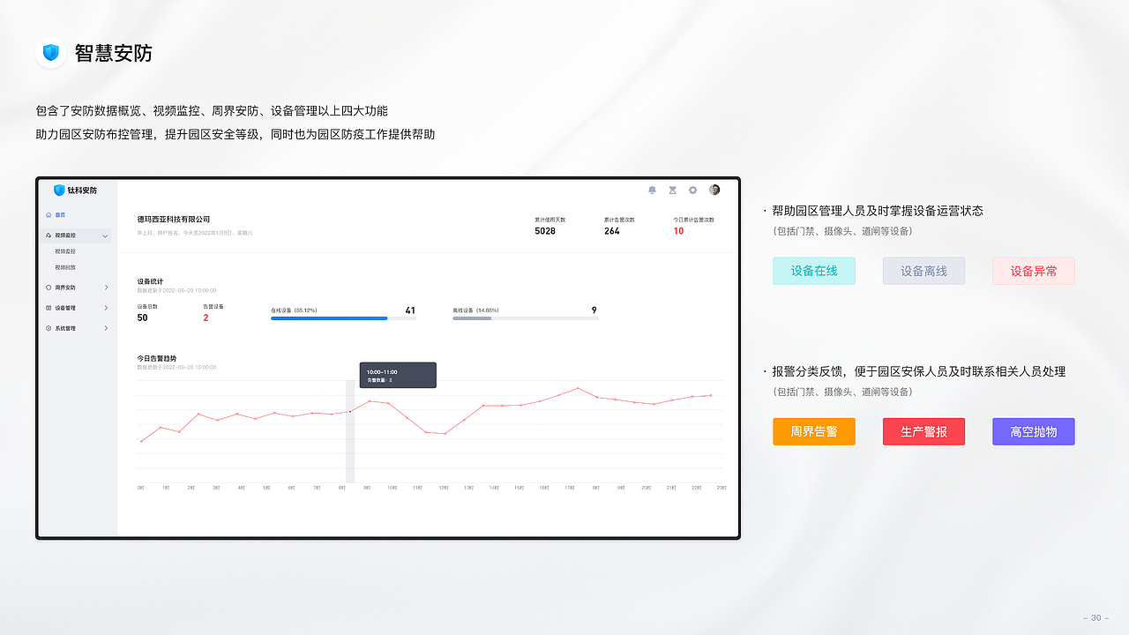The height and width of the screenshot is (635, 1129).
Task: Click the red alarm devices value 2
Action: pos(206,317)
